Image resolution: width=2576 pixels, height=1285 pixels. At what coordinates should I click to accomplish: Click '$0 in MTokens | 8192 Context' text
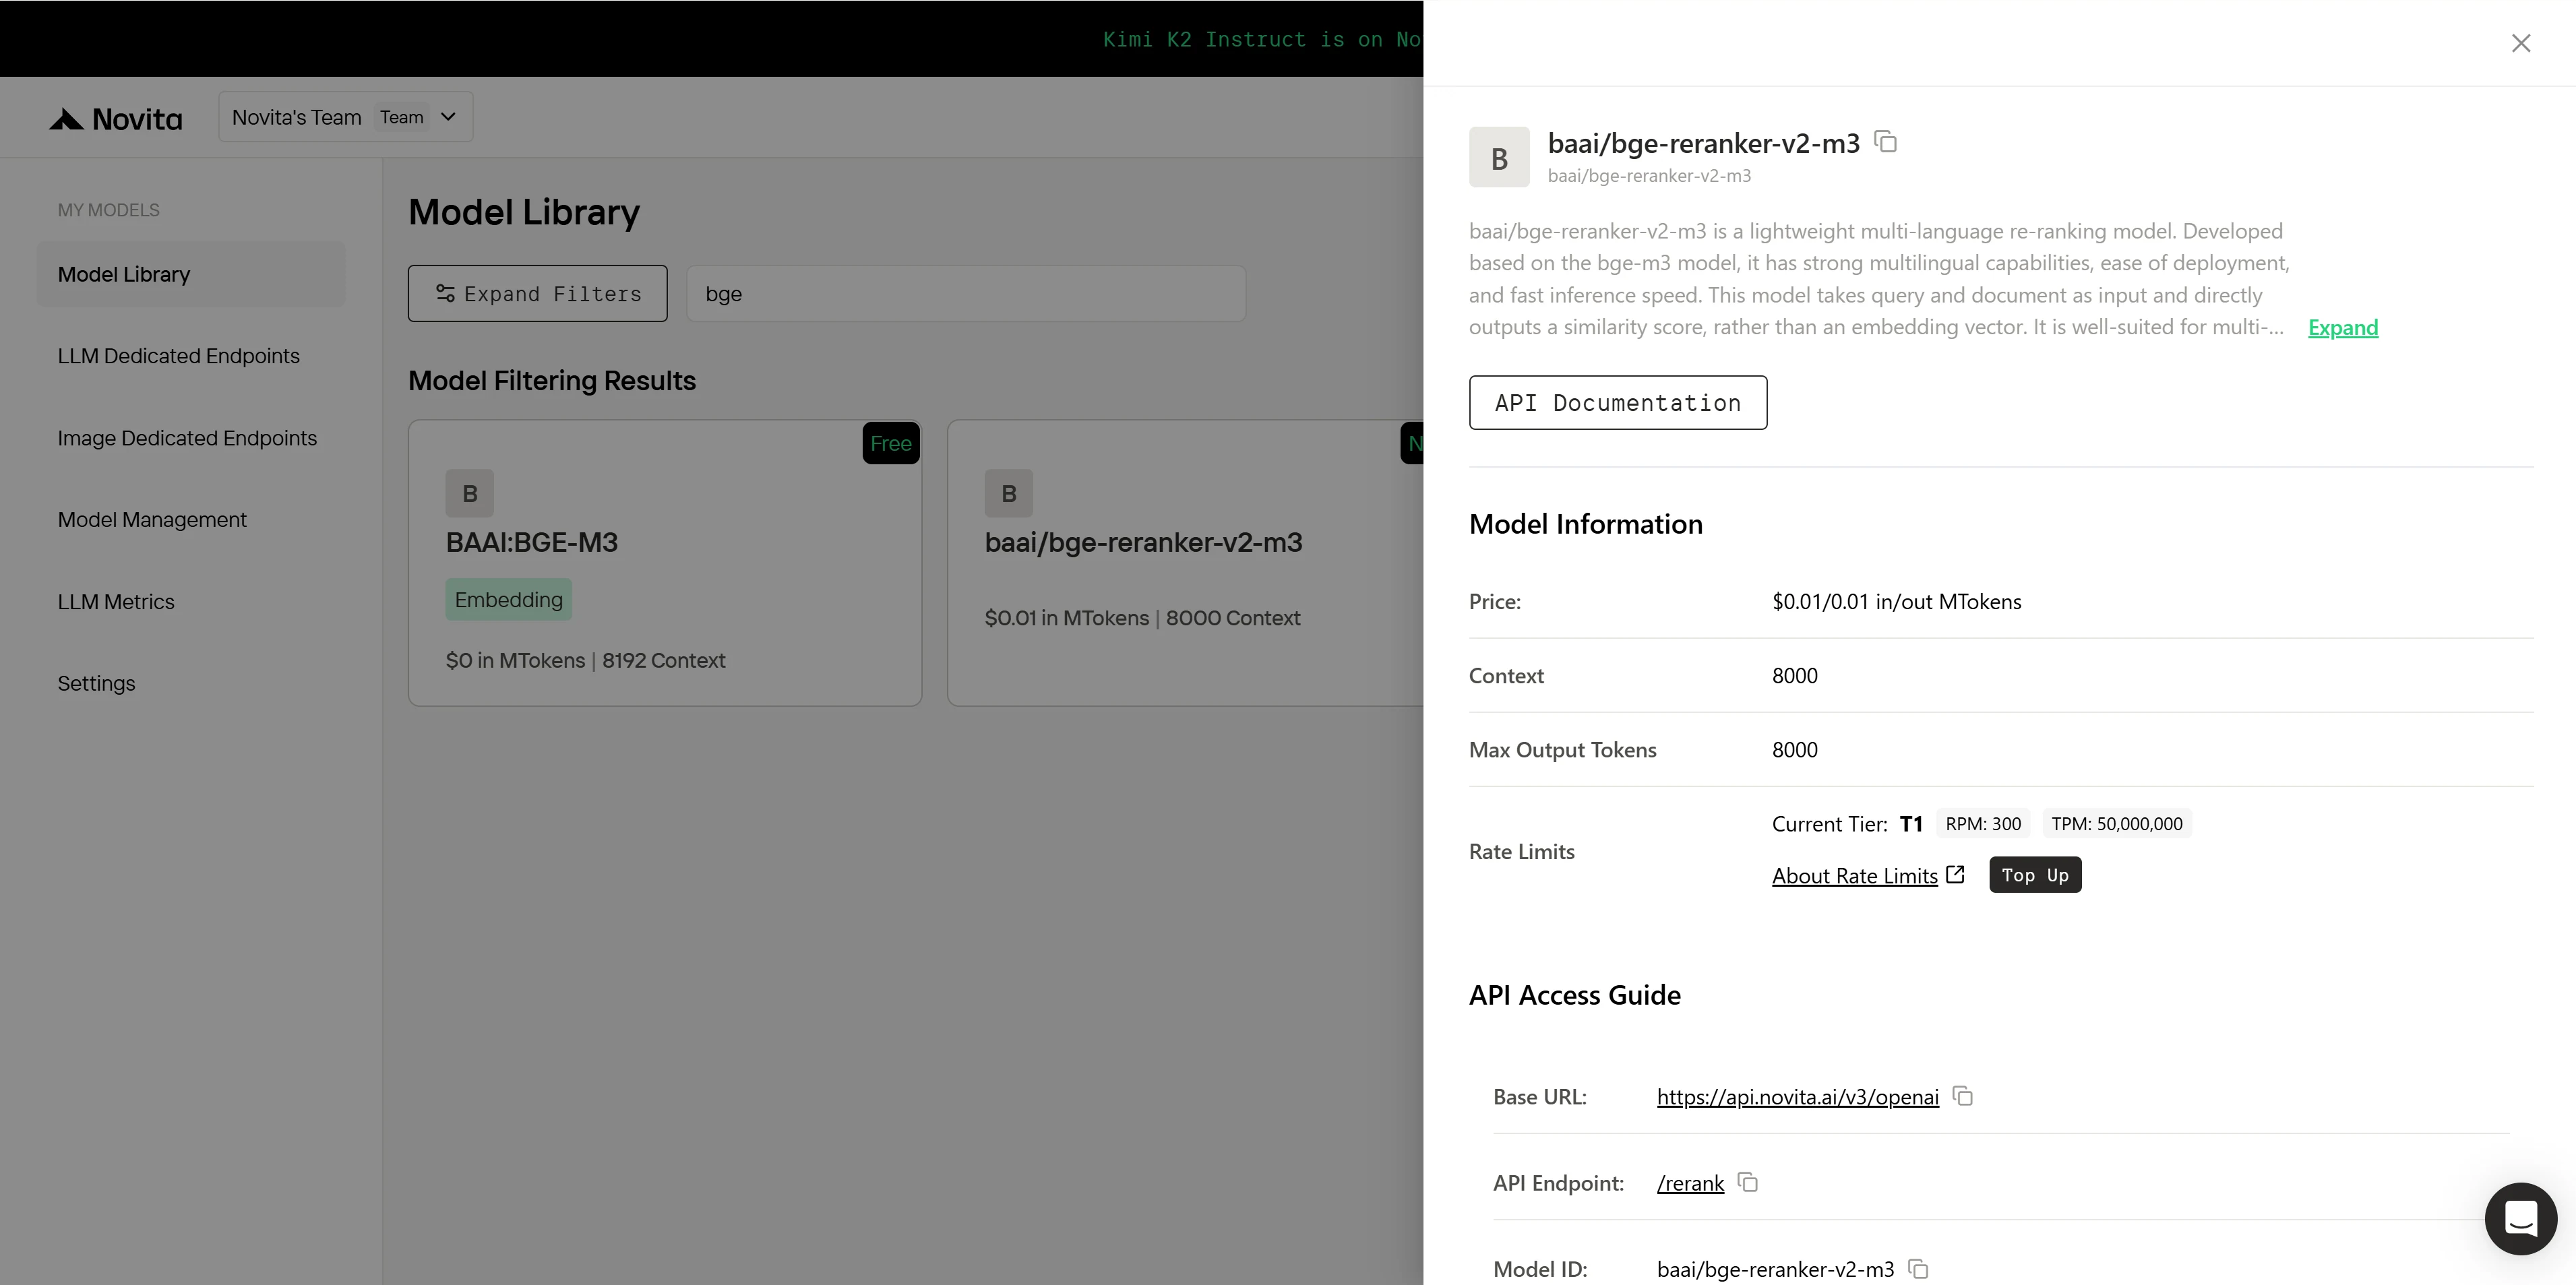(x=586, y=660)
